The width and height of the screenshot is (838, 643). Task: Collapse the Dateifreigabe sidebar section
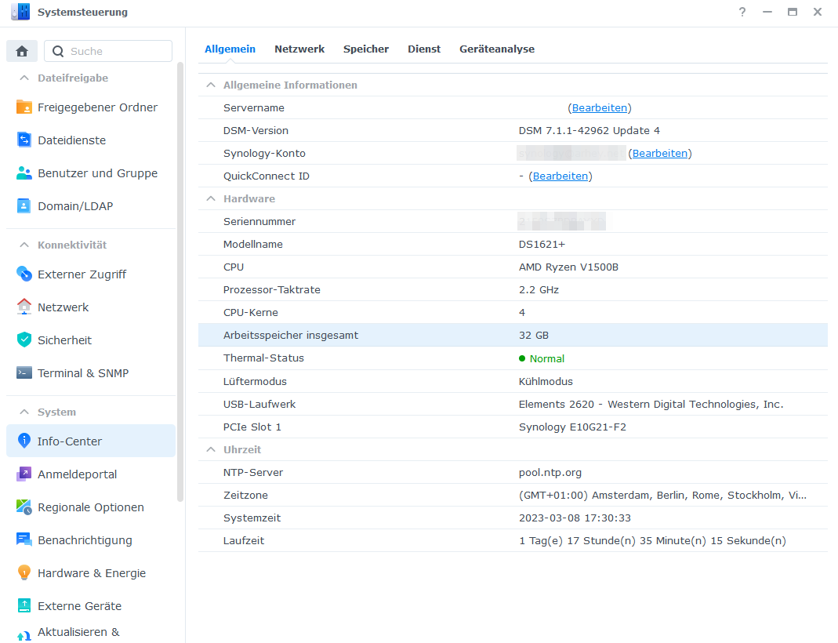24,78
